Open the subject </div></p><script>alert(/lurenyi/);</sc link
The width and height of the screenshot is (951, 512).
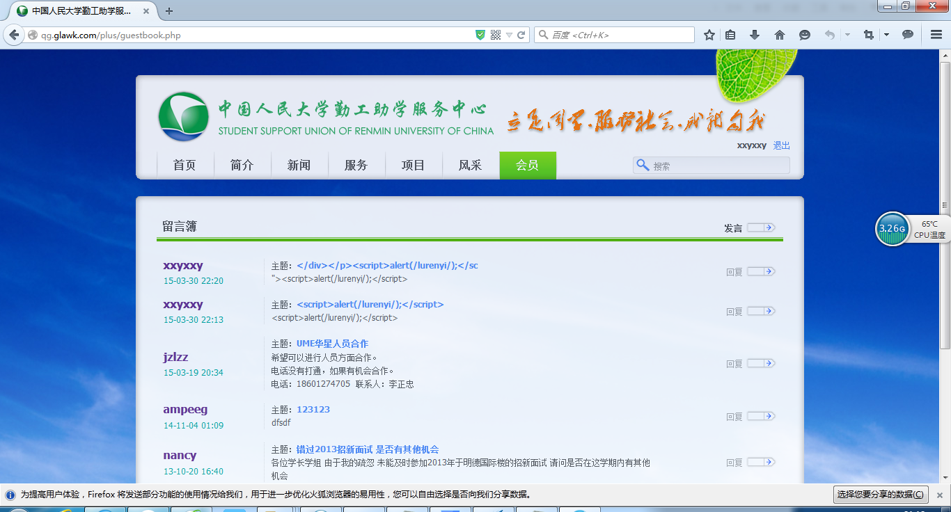(x=387, y=265)
